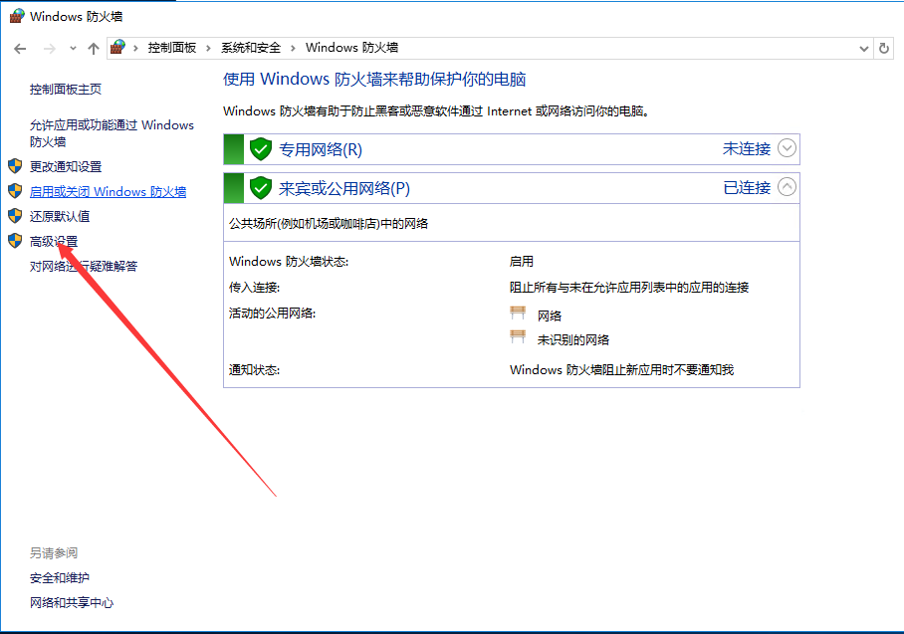
Task: Open address bar history dropdown
Action: pyautogui.click(x=863, y=49)
